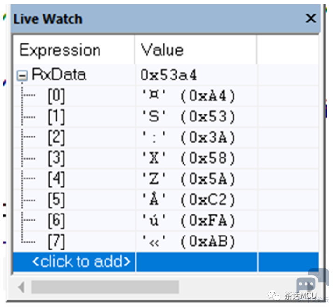
Task: Collapse the RxData tree node
Action: 22,76
